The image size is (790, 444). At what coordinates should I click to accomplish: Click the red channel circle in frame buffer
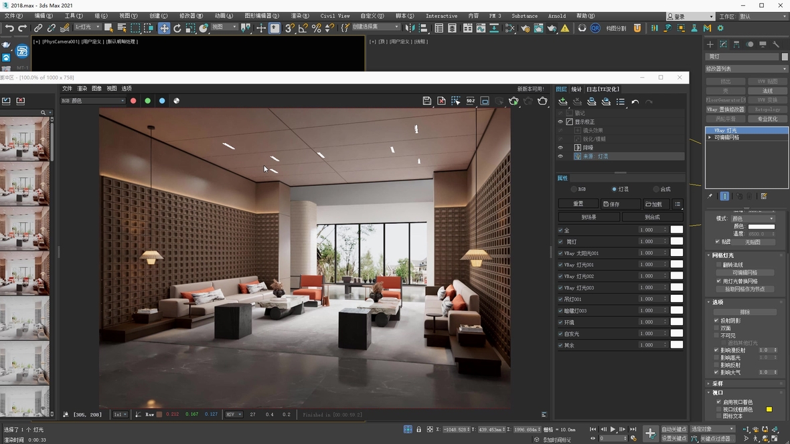click(133, 101)
